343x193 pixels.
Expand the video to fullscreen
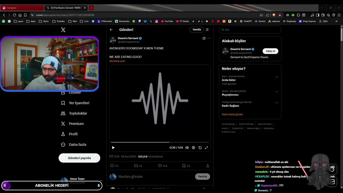[x=206, y=148]
